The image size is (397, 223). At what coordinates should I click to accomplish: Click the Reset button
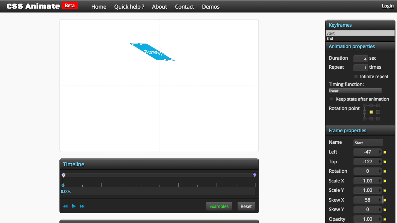pos(246,206)
